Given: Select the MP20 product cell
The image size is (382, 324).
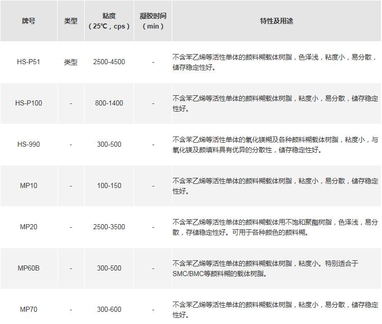Looking at the screenshot, I should click(29, 227).
